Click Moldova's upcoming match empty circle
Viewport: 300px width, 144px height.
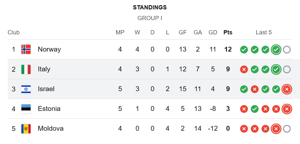(x=287, y=129)
